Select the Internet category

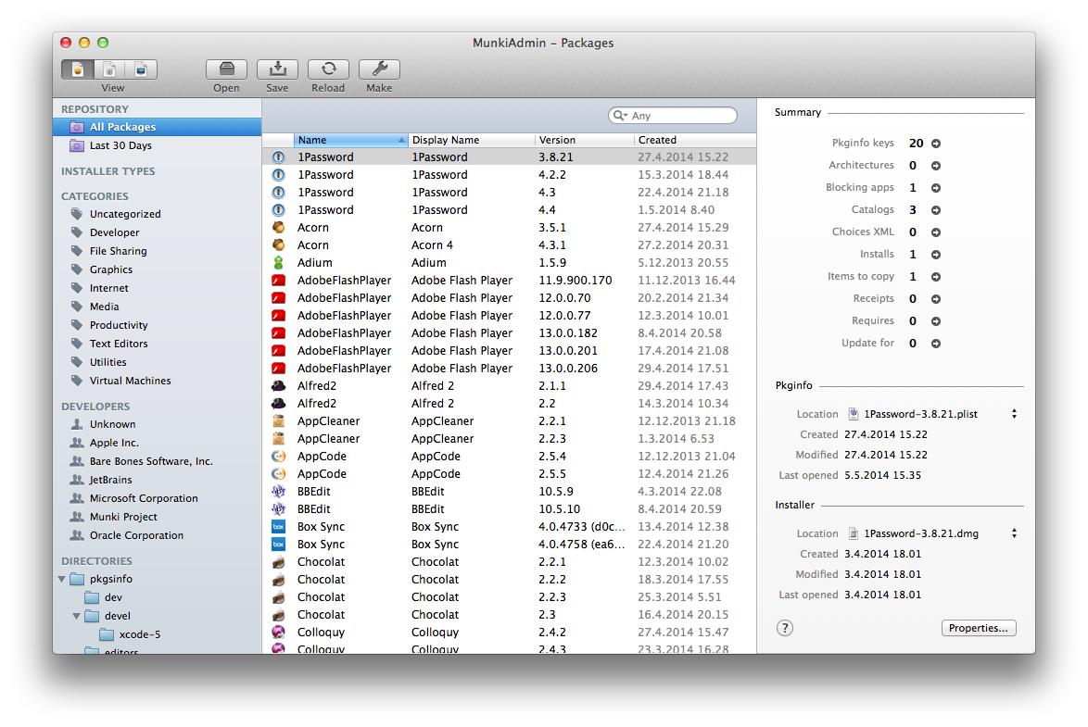[157, 288]
